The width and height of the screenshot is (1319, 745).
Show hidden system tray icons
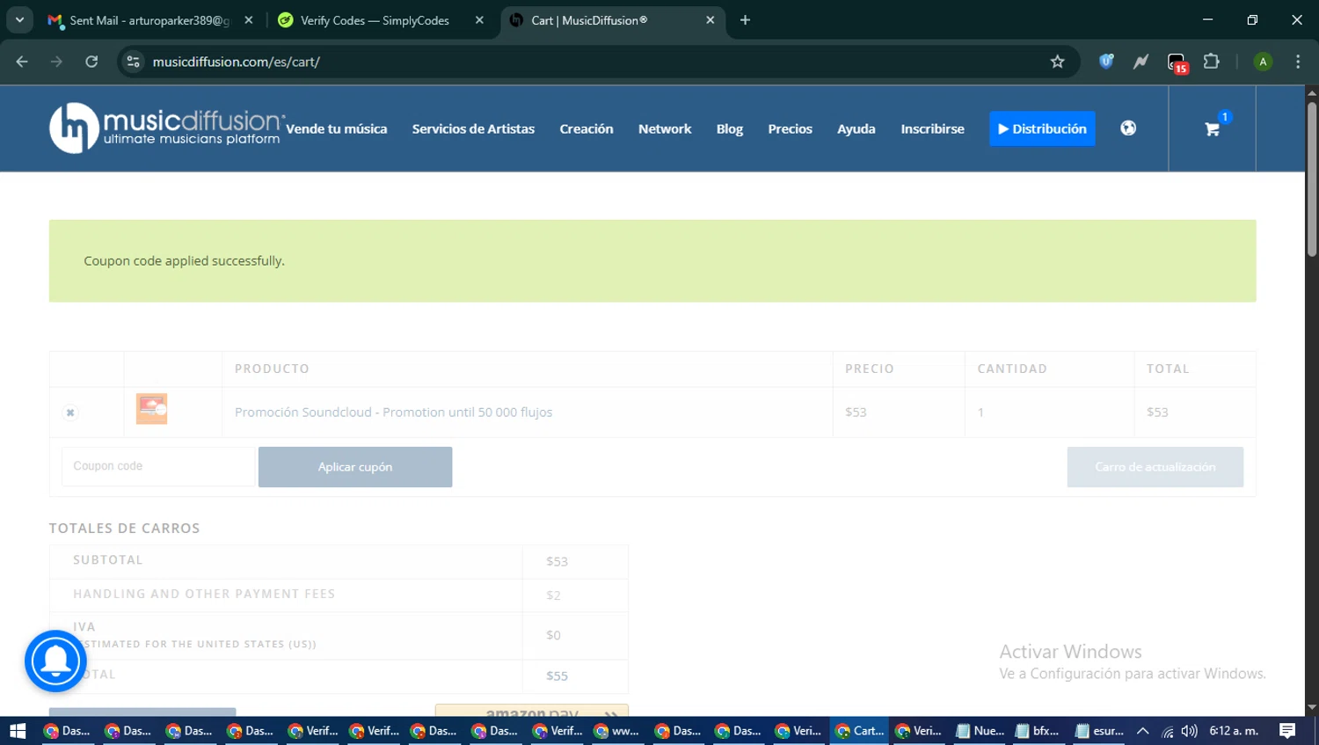point(1142,731)
